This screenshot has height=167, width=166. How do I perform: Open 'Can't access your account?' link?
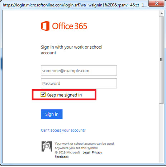pos(63,130)
